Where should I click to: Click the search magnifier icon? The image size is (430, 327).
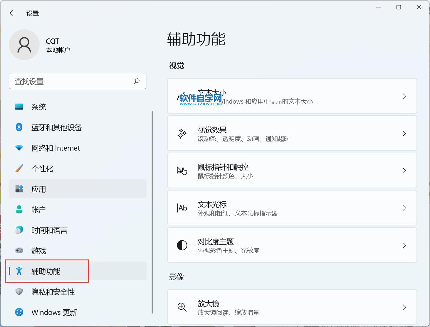(137, 81)
